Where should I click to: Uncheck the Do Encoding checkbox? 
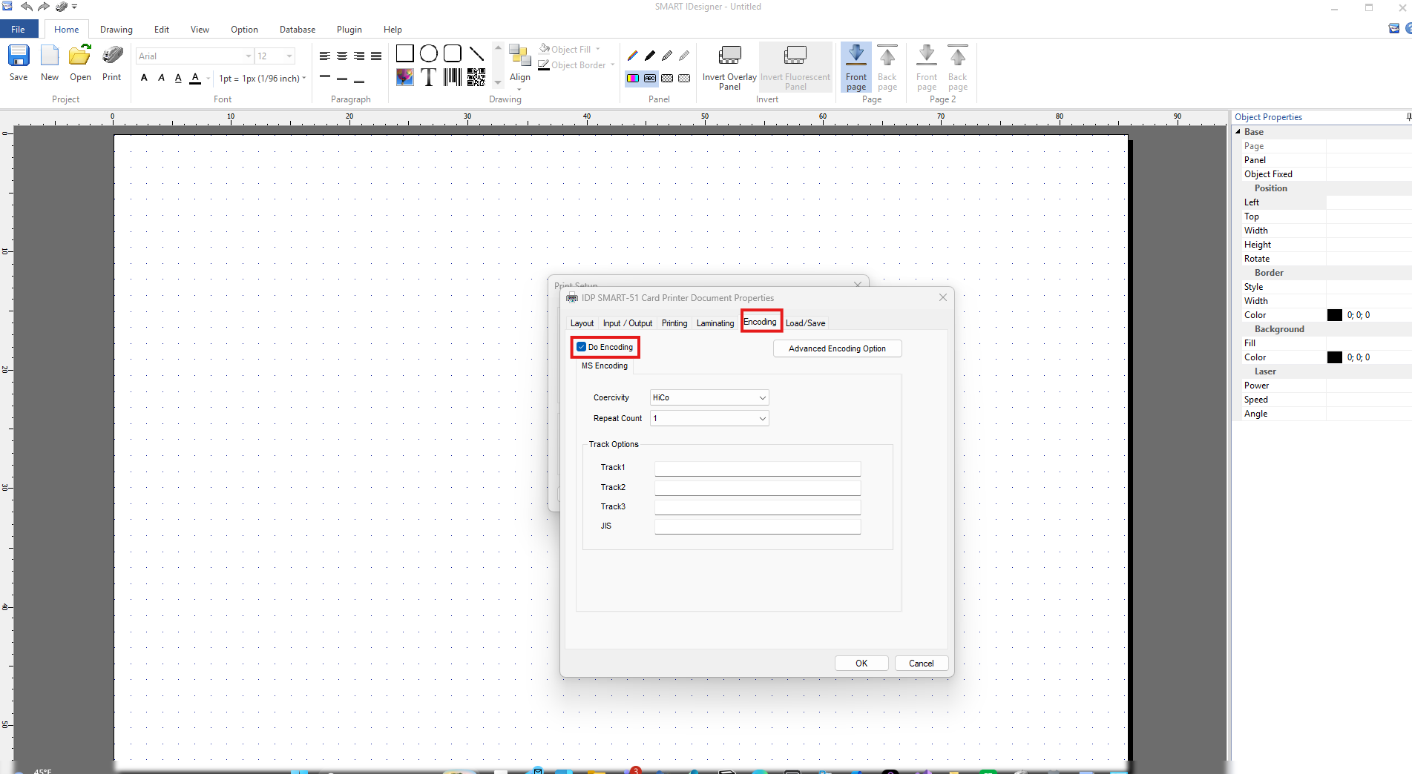582,347
